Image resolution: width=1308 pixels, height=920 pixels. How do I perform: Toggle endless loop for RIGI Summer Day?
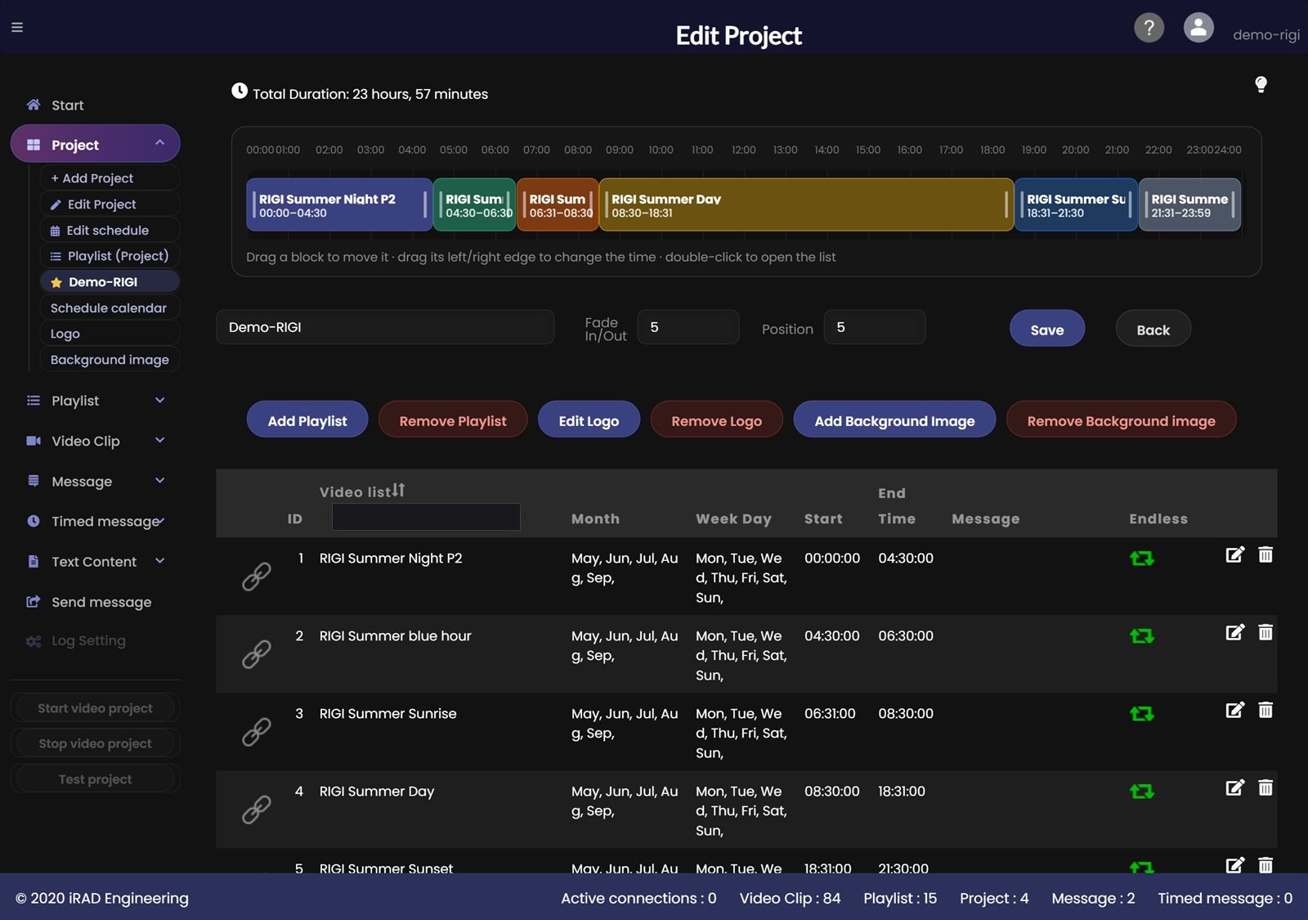point(1141,792)
